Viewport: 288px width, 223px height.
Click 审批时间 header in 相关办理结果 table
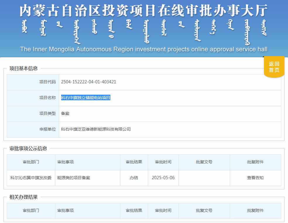point(163,210)
